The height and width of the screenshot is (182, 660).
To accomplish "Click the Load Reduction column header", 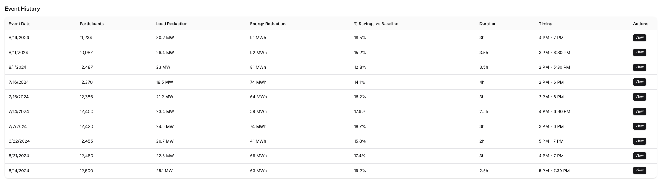I will 172,24.
